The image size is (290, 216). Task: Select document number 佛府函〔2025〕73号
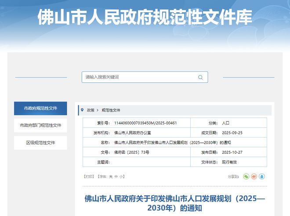(x=132, y=152)
